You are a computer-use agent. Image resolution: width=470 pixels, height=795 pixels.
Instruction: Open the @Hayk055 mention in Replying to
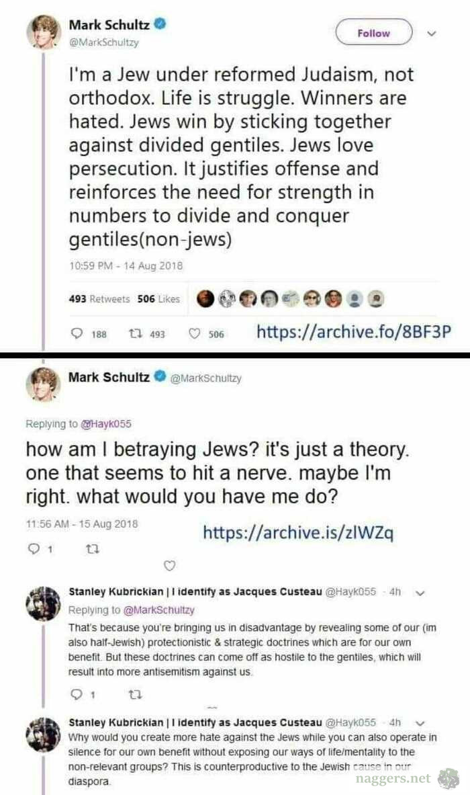pyautogui.click(x=106, y=423)
